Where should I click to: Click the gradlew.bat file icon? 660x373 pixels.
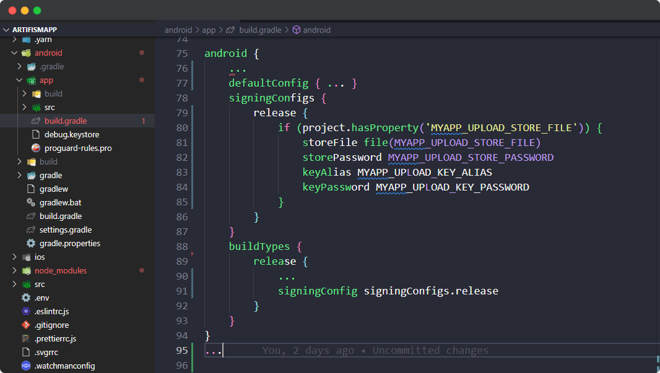[31, 202]
